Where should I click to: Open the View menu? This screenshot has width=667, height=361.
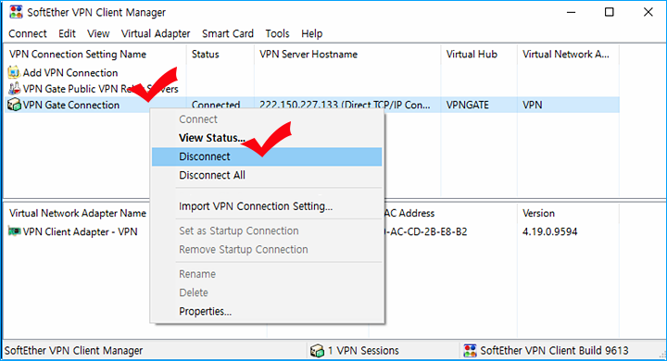(98, 33)
